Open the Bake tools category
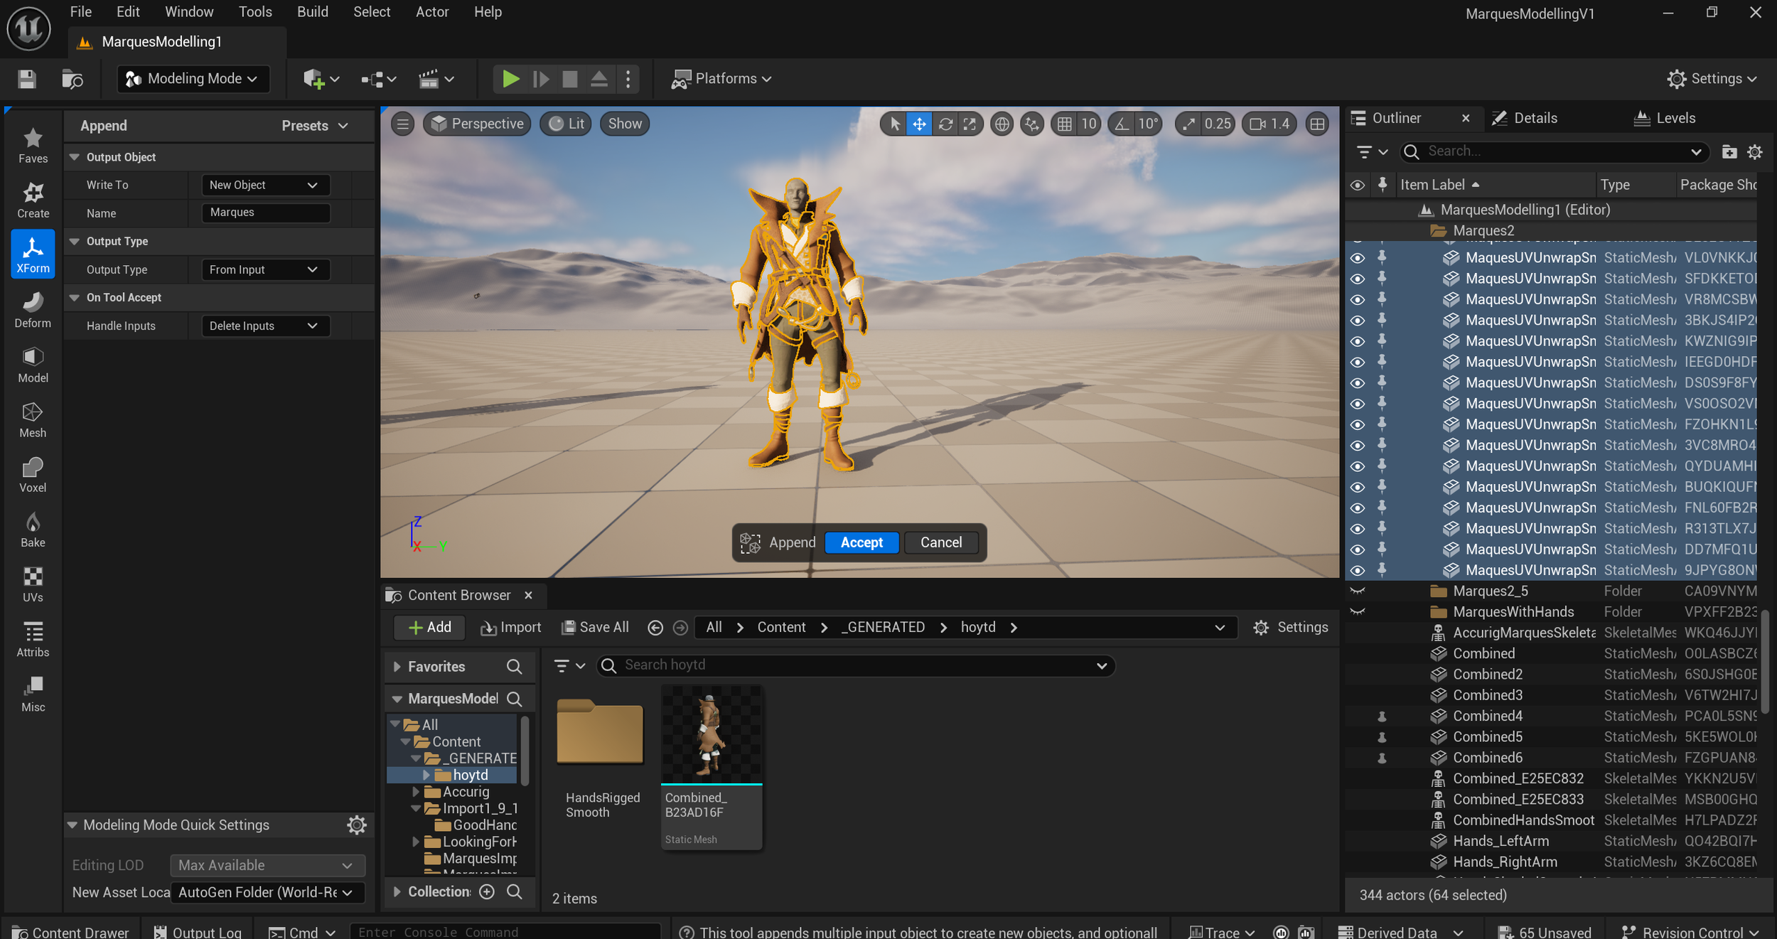The height and width of the screenshot is (939, 1777). [x=33, y=530]
